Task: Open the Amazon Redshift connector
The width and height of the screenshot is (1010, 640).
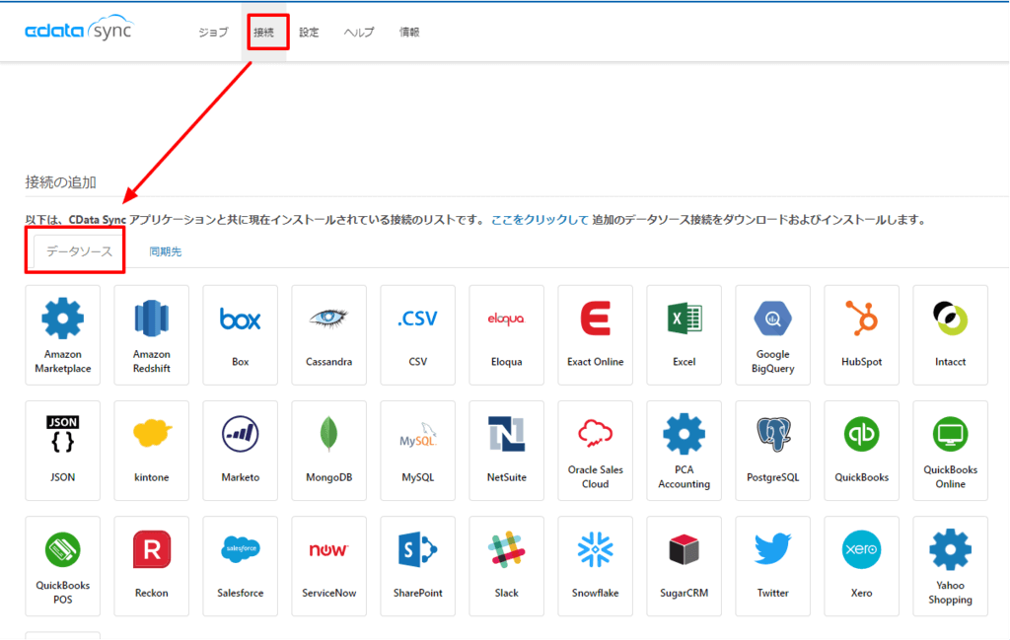Action: (151, 335)
